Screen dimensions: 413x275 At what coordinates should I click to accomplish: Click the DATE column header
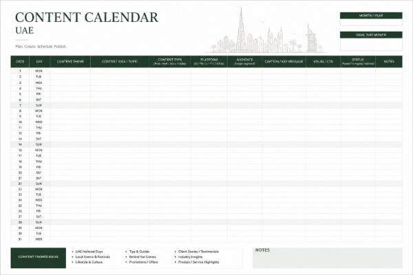click(20, 62)
